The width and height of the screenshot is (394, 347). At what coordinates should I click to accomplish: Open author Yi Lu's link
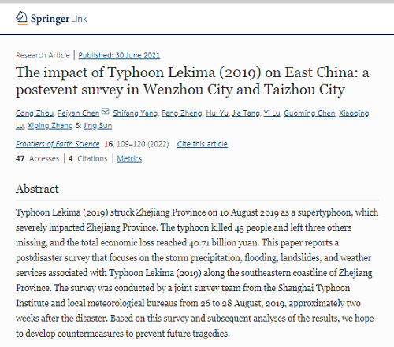[272, 113]
